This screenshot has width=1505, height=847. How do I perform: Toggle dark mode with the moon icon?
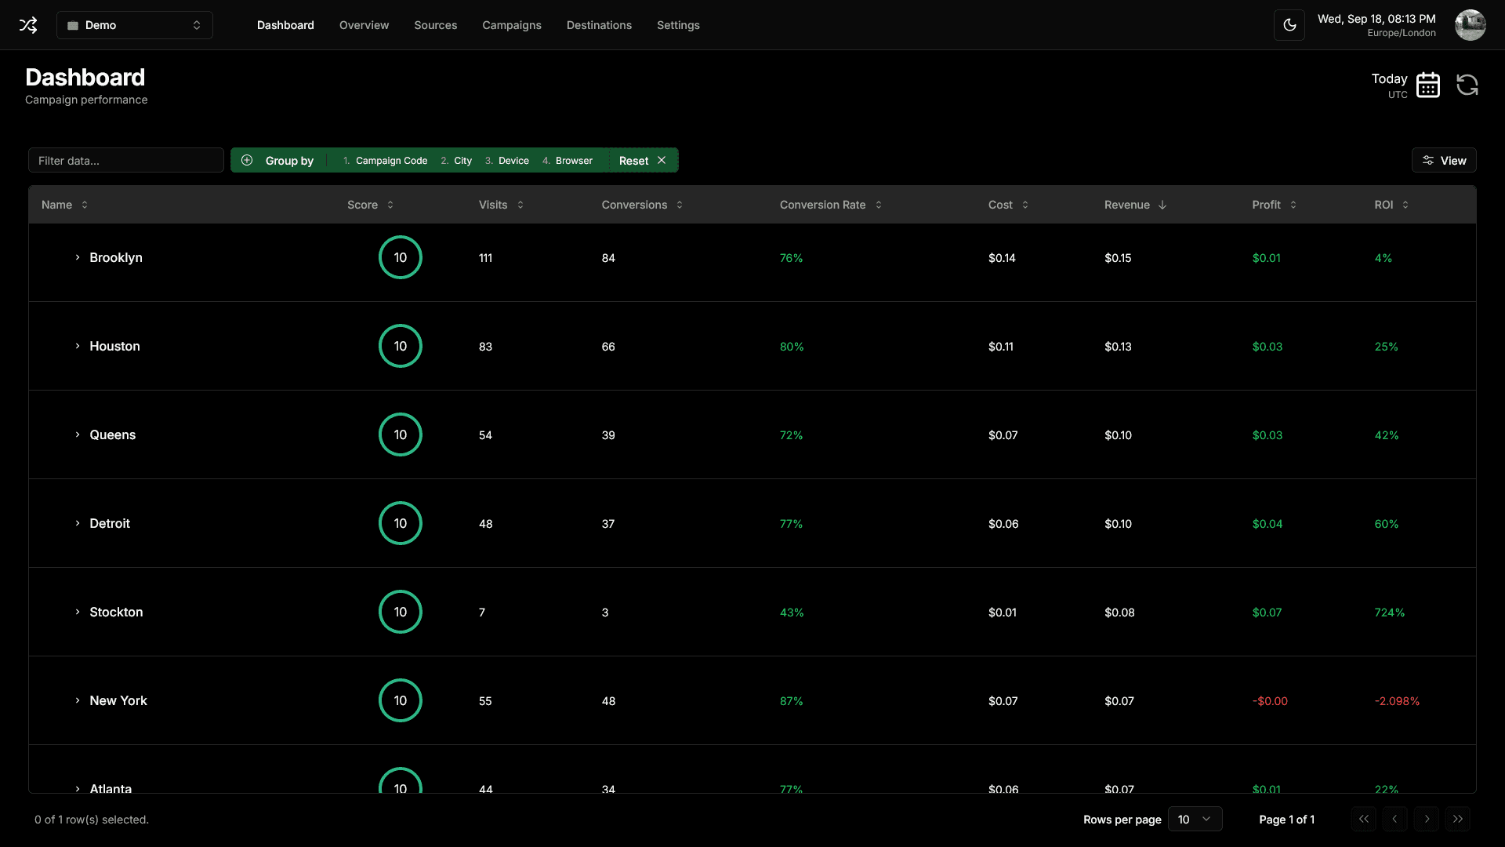coord(1289,24)
